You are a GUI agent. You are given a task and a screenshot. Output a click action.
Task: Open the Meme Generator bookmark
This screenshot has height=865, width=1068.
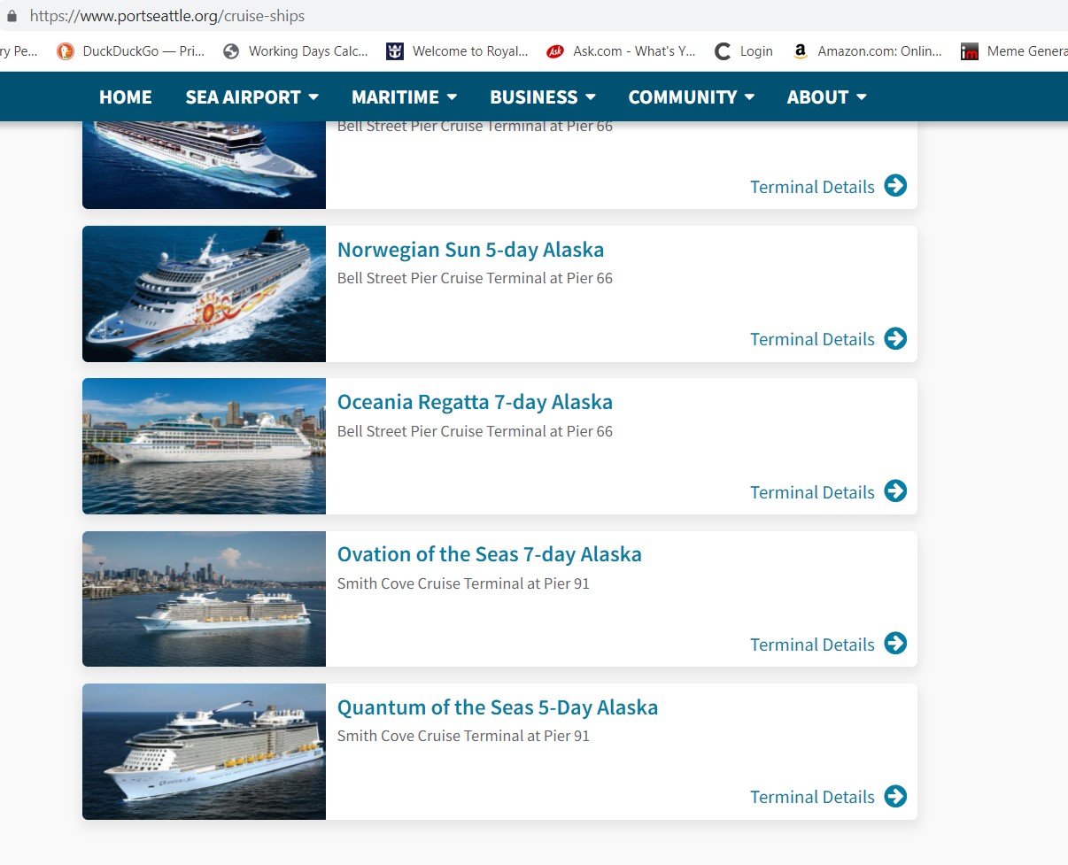[1014, 51]
